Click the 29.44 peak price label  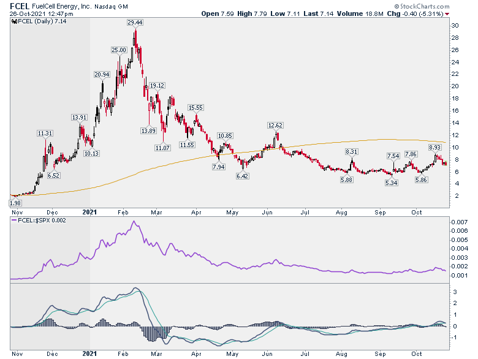135,23
